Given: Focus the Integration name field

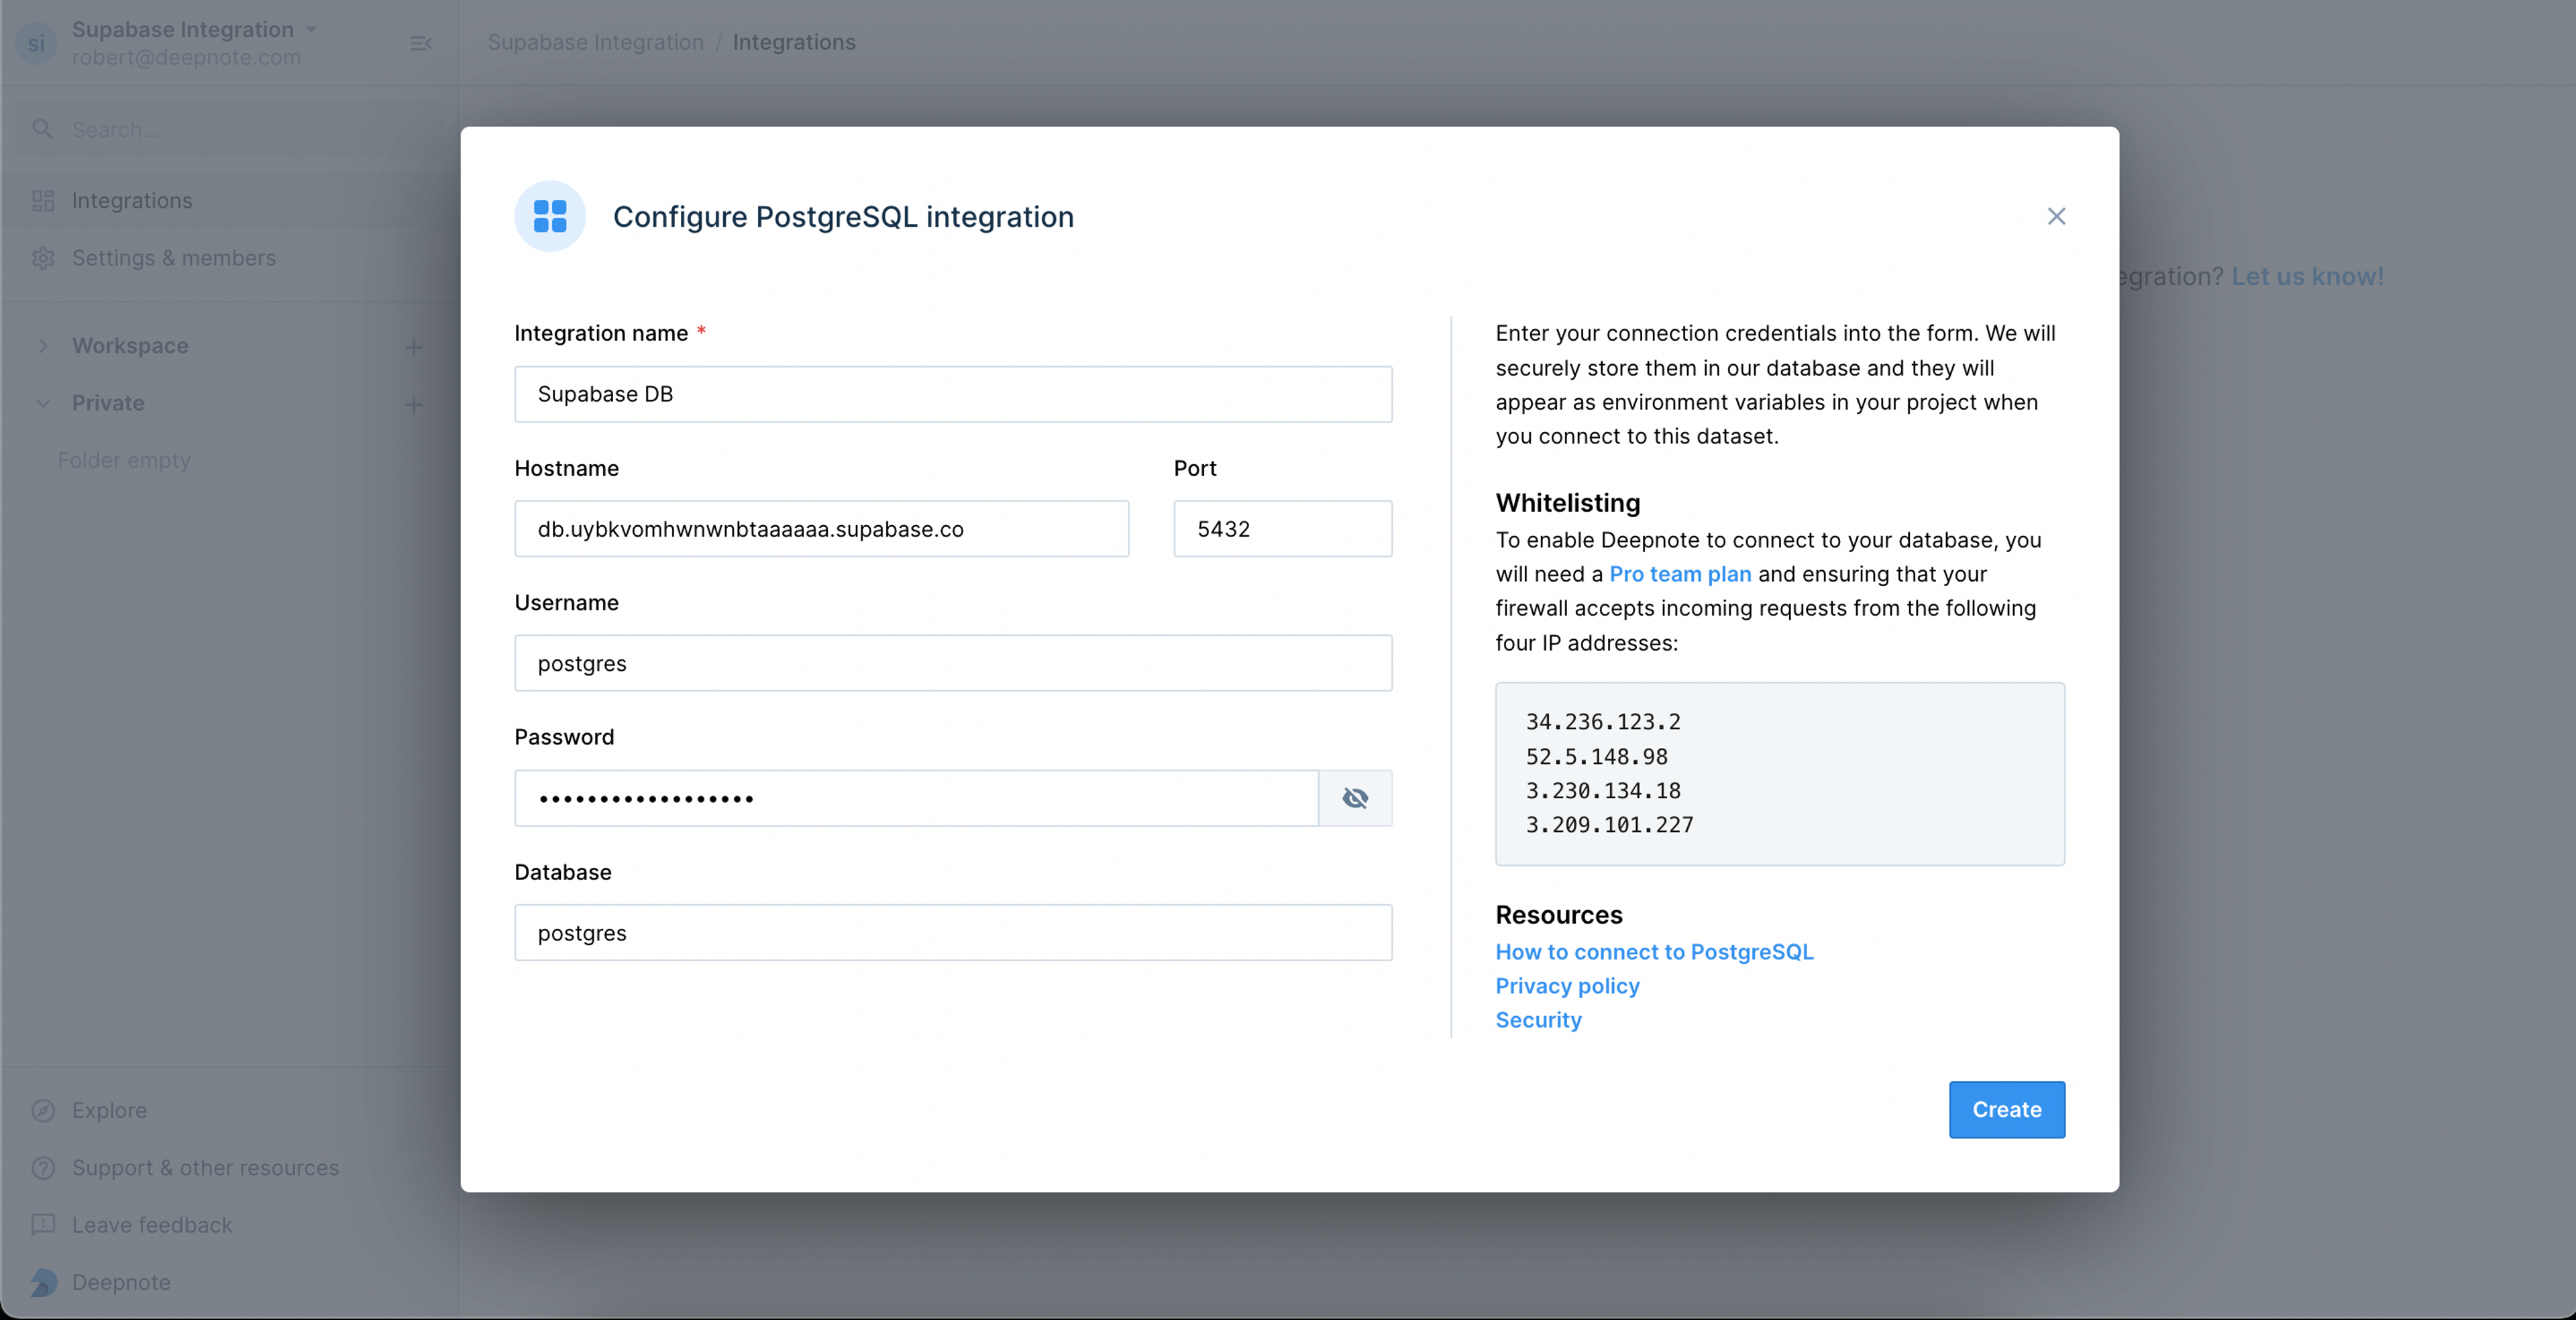Looking at the screenshot, I should (953, 394).
